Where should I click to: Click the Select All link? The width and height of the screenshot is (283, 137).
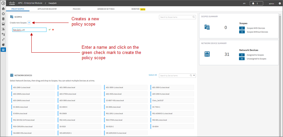[153, 75]
